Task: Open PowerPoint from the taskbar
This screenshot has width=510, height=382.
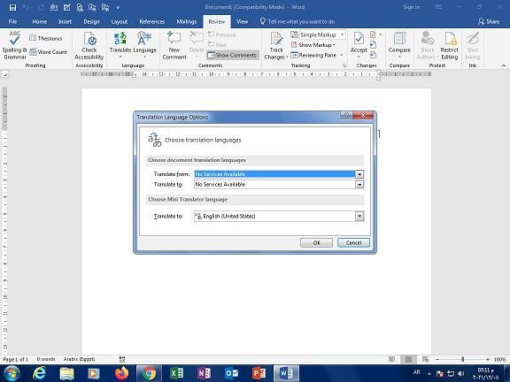Action: coord(259,373)
